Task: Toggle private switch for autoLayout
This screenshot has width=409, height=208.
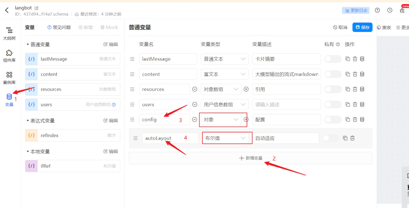Action: click(x=331, y=138)
